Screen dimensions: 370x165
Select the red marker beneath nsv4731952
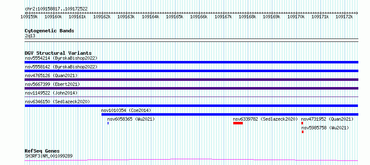click(x=302, y=123)
